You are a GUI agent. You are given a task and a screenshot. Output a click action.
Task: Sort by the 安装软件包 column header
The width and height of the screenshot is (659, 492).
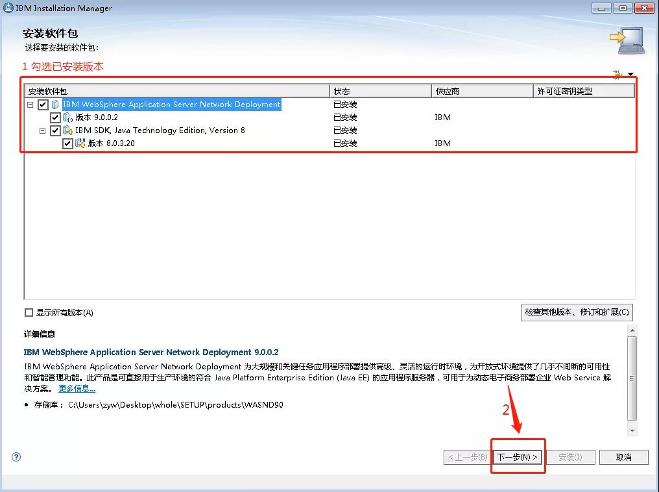click(x=177, y=92)
